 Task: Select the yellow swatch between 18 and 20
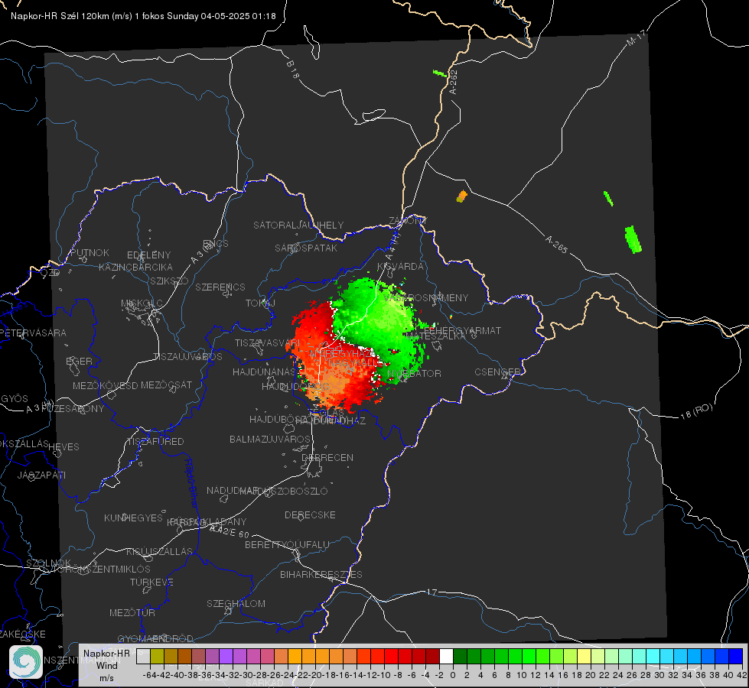pos(585,657)
